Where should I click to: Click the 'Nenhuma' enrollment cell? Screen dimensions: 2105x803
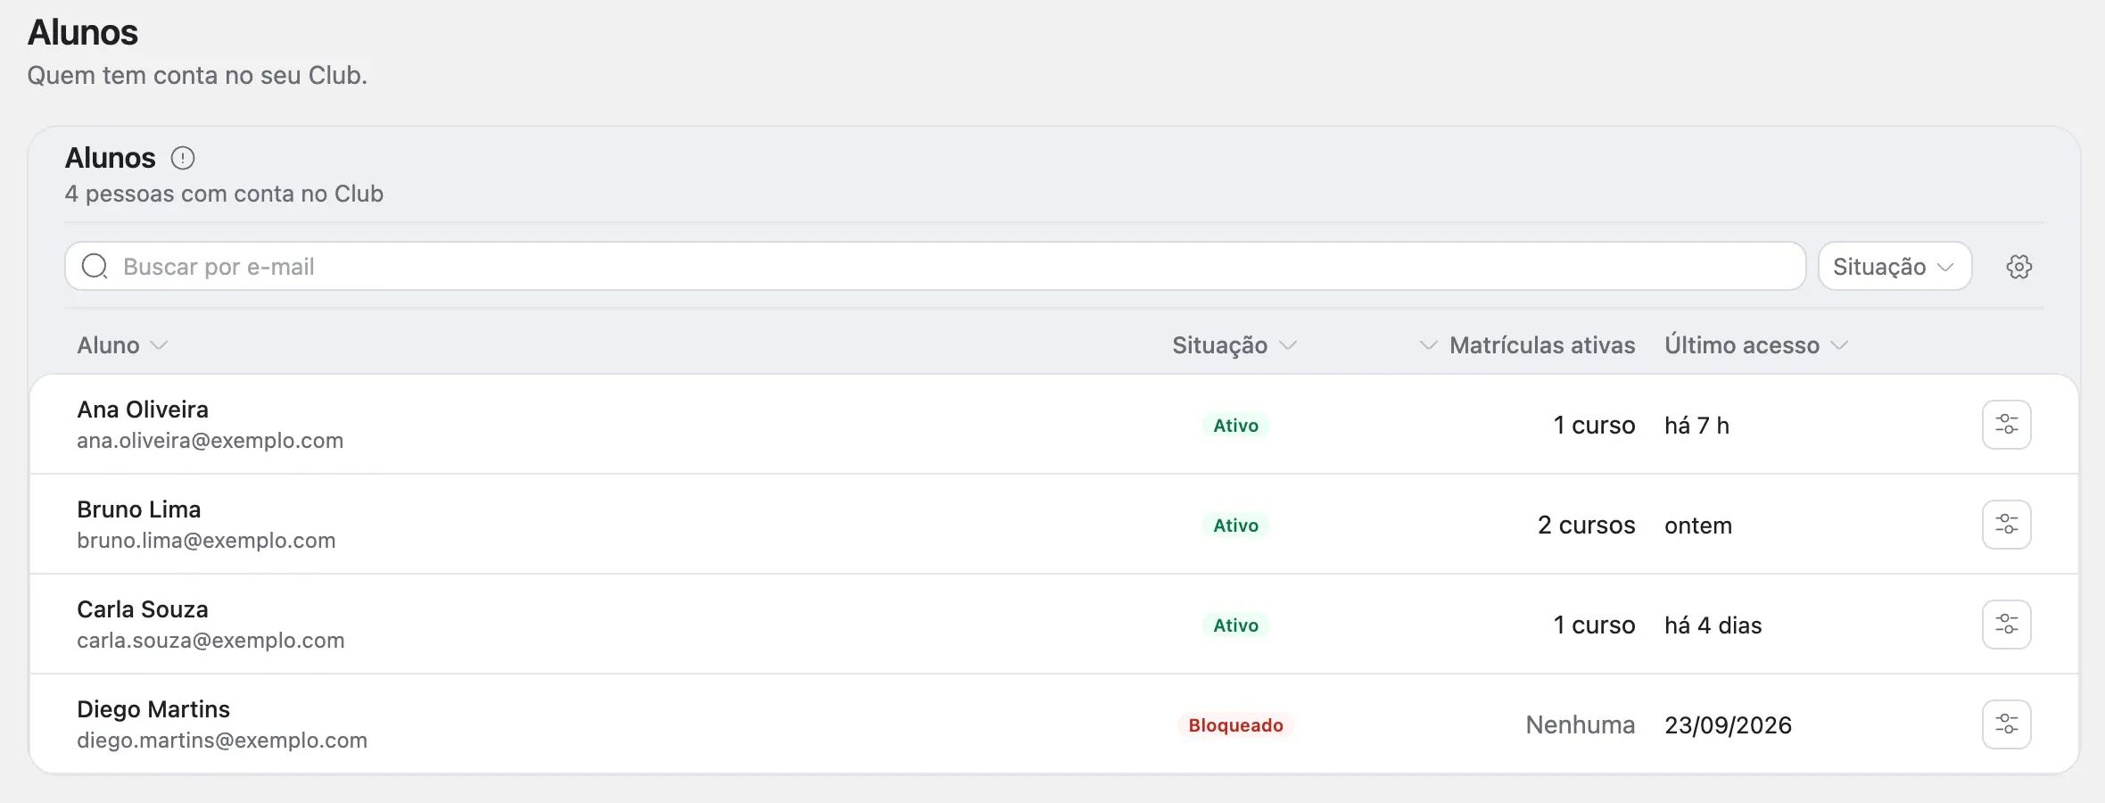[1581, 724]
